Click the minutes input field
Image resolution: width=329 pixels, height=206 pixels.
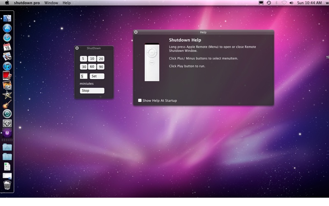coord(83,76)
